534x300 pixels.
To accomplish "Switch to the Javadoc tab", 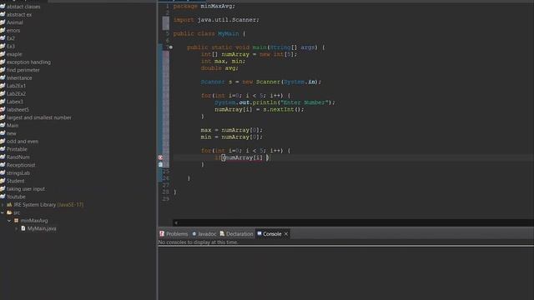I will coord(204,234).
